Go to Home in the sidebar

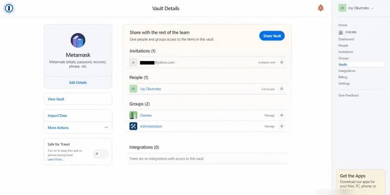[343, 25]
